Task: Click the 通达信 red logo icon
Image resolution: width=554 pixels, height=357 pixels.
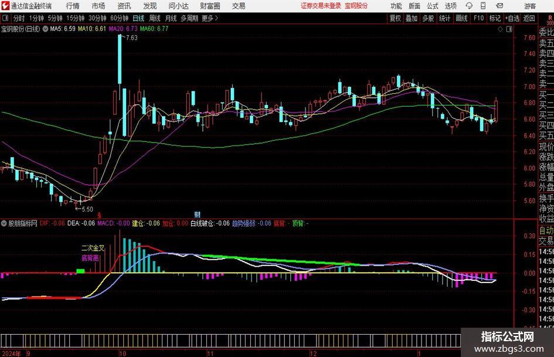Action: (x=5, y=6)
